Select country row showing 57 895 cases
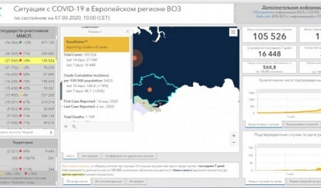Screen dimensions: 321x188 pyautogui.click(x=28, y=74)
